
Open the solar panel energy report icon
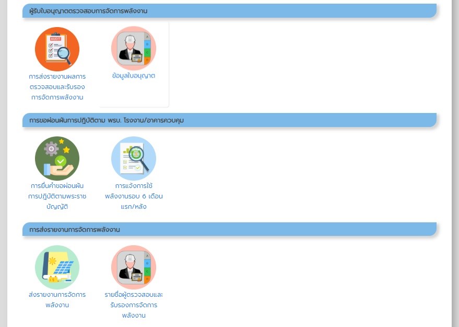57,267
